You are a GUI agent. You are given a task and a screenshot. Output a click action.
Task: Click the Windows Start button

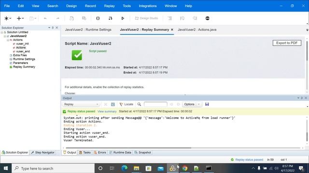click(6, 168)
